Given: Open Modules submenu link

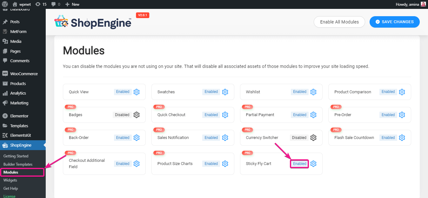Looking at the screenshot, I should 11,172.
